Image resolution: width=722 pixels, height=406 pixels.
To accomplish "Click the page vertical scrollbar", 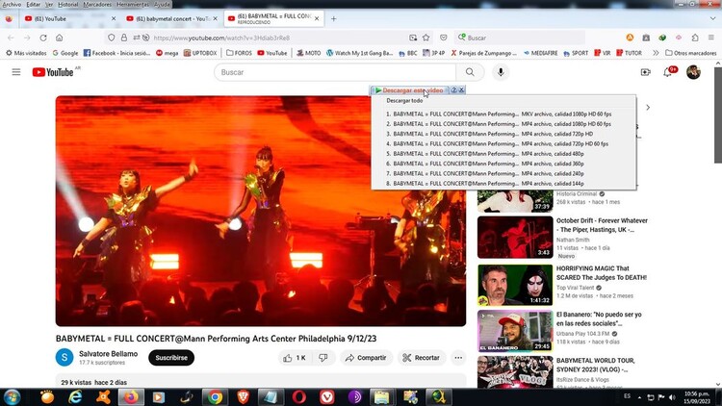I will point(718,115).
